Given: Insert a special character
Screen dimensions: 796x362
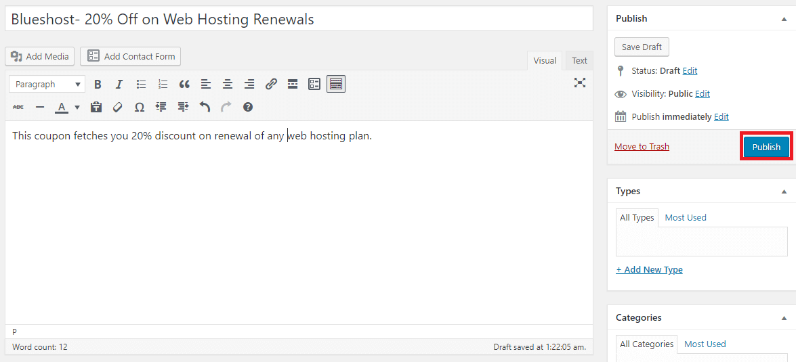Looking at the screenshot, I should pyautogui.click(x=139, y=107).
